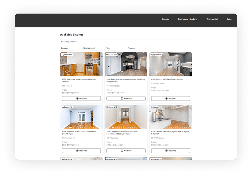
Task: Click More info for listing #297
Action: tap(126, 150)
